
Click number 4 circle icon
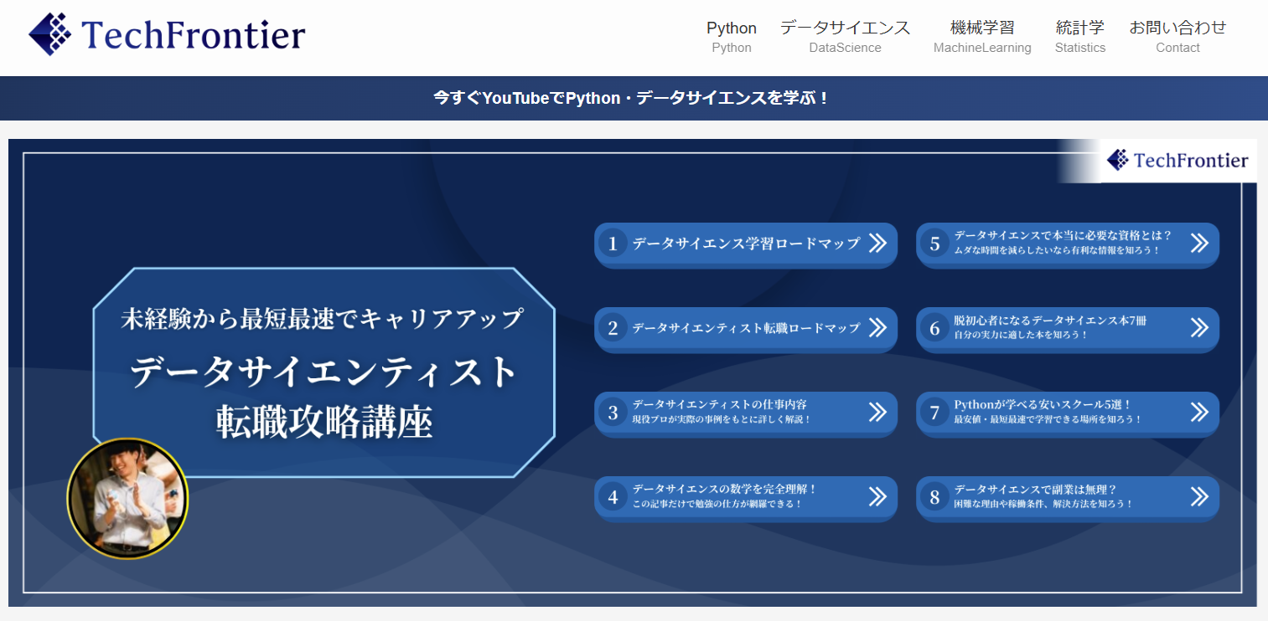point(613,497)
